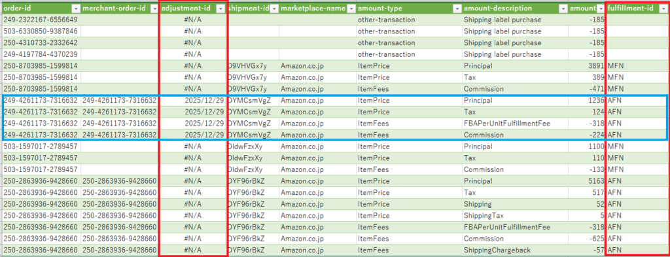Screen dimensions: 670x257
Task: Select Commission description in the -133 row
Action: [x=515, y=169]
